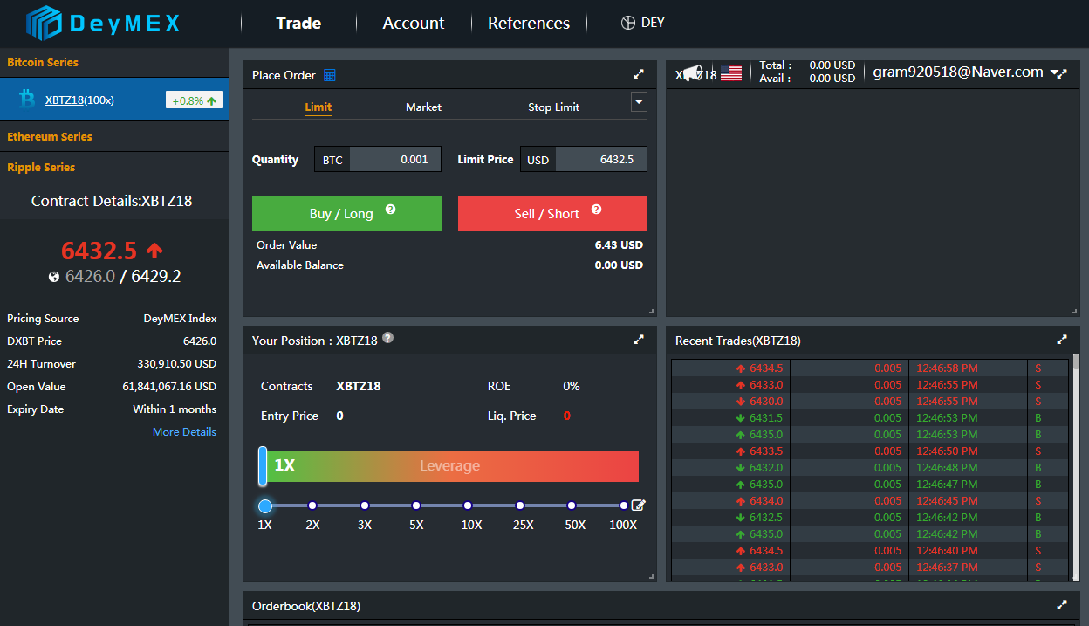Click the 6432.0 trade at 12:46:48 PM

pos(870,468)
